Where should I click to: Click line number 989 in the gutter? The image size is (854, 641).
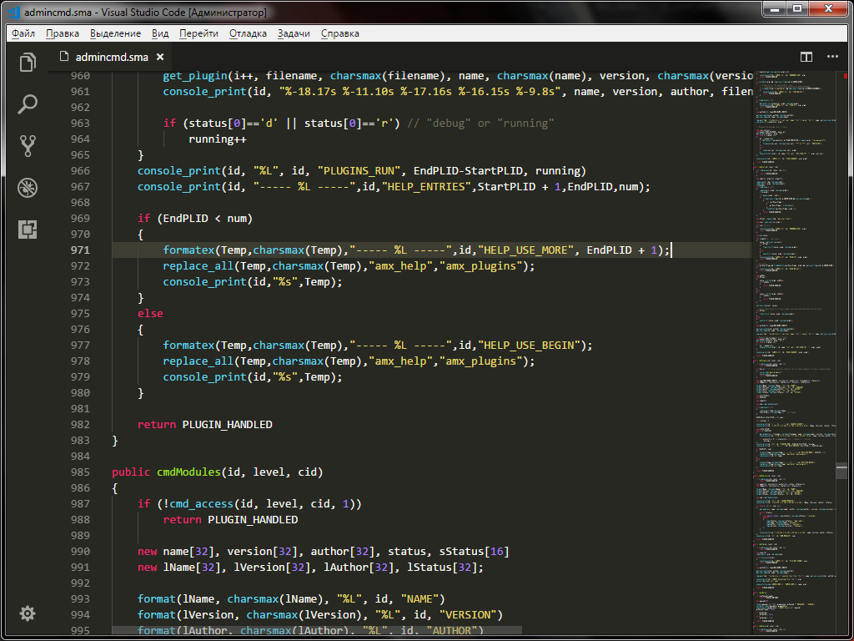tap(80, 535)
